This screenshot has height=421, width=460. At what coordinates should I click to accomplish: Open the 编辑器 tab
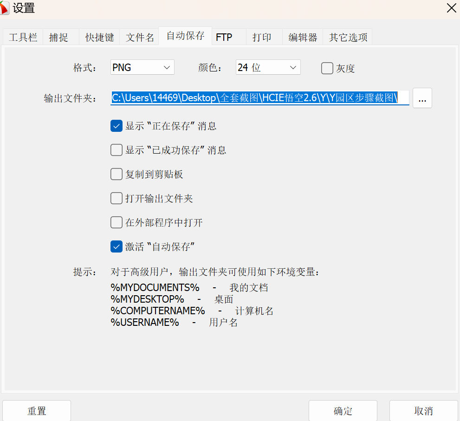[303, 37]
